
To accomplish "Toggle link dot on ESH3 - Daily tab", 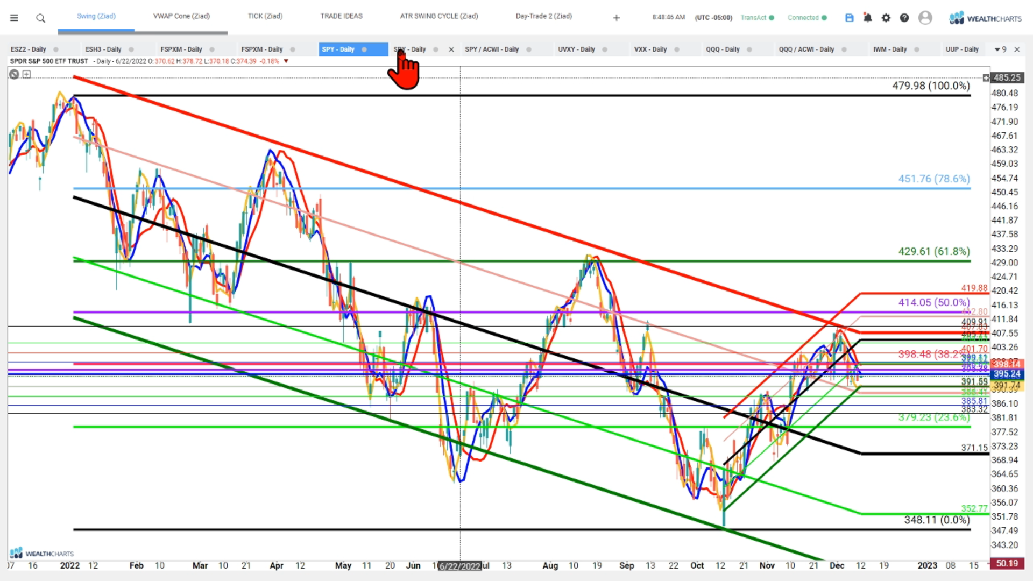I will [131, 49].
